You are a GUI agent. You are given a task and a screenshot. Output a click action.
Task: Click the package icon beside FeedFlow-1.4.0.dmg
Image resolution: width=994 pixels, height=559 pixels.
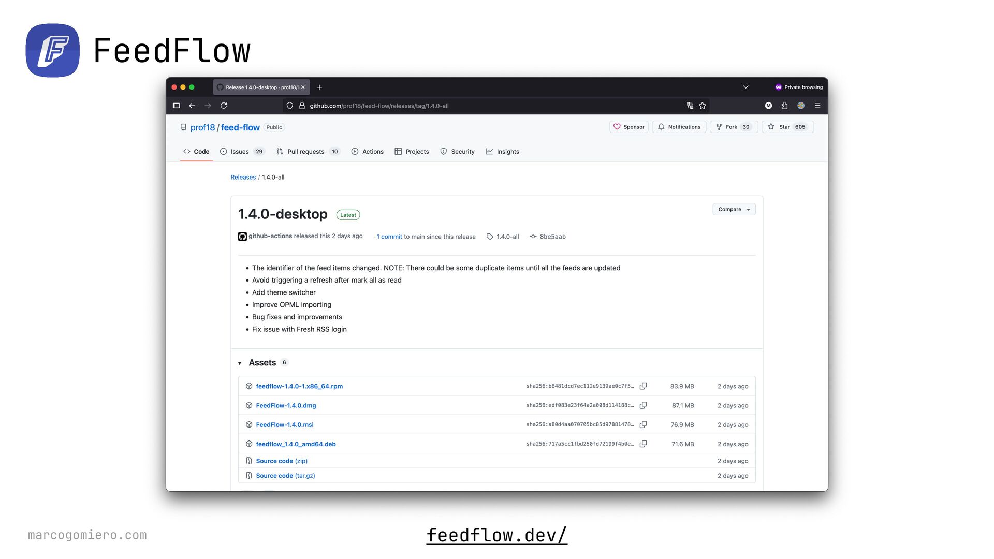pyautogui.click(x=249, y=405)
